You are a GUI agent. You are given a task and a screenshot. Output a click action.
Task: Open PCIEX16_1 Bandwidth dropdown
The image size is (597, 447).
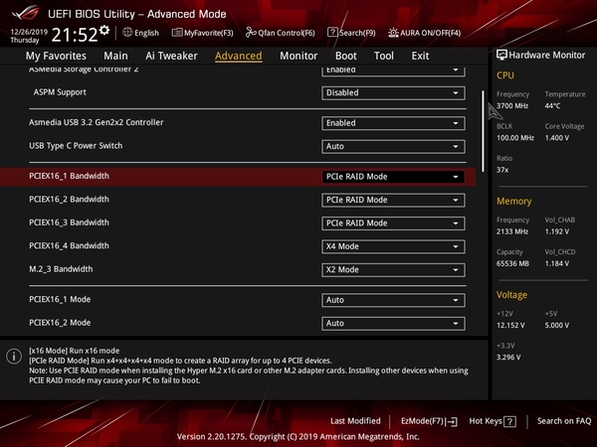point(393,177)
